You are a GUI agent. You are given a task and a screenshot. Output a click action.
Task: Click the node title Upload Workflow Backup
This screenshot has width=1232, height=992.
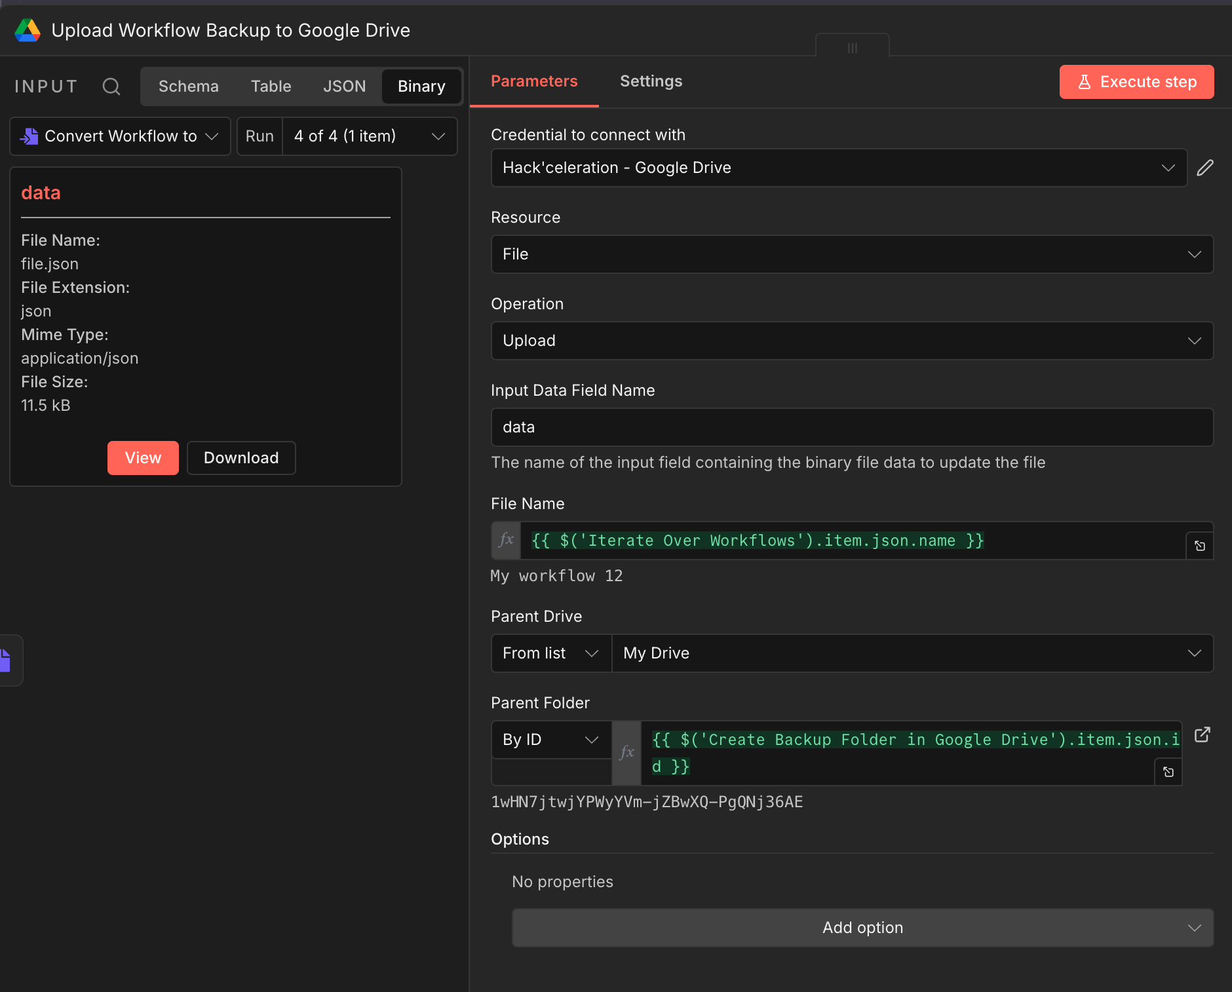click(231, 30)
